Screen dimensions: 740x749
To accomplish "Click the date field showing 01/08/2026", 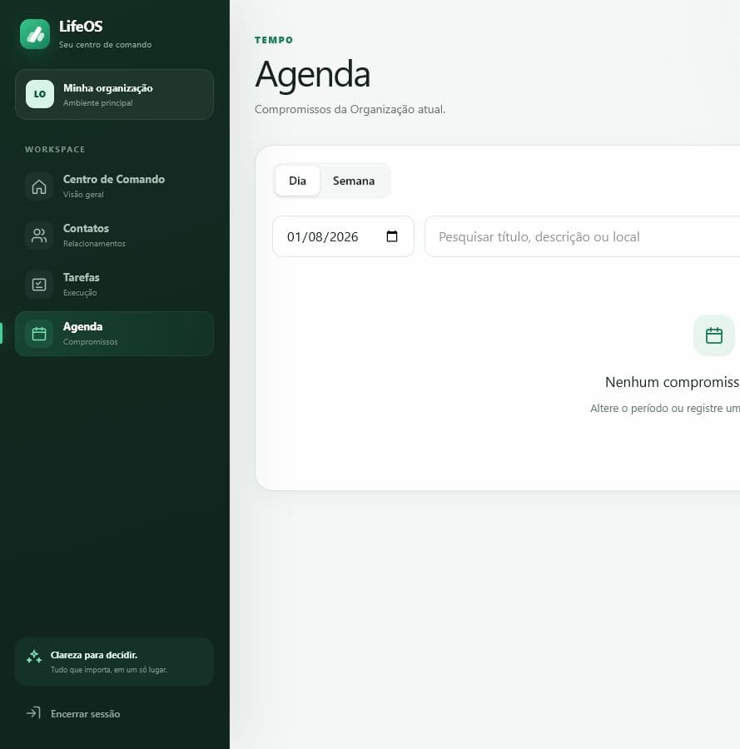I will pyautogui.click(x=343, y=236).
